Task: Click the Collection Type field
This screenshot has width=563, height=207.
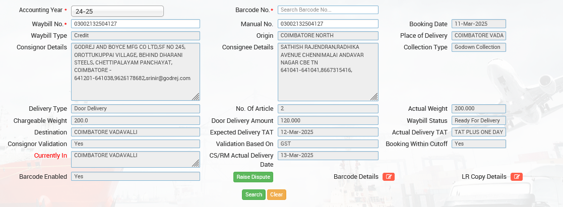Action: [478, 47]
